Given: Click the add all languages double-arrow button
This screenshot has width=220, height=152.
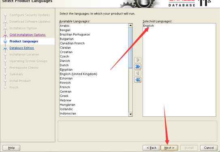Looking at the screenshot, I should point(138,66).
